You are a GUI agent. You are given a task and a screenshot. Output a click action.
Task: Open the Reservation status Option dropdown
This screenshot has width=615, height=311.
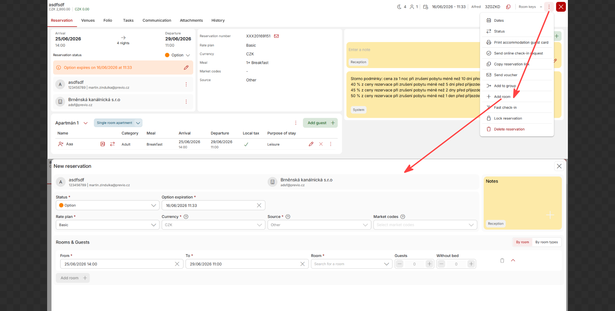point(177,55)
